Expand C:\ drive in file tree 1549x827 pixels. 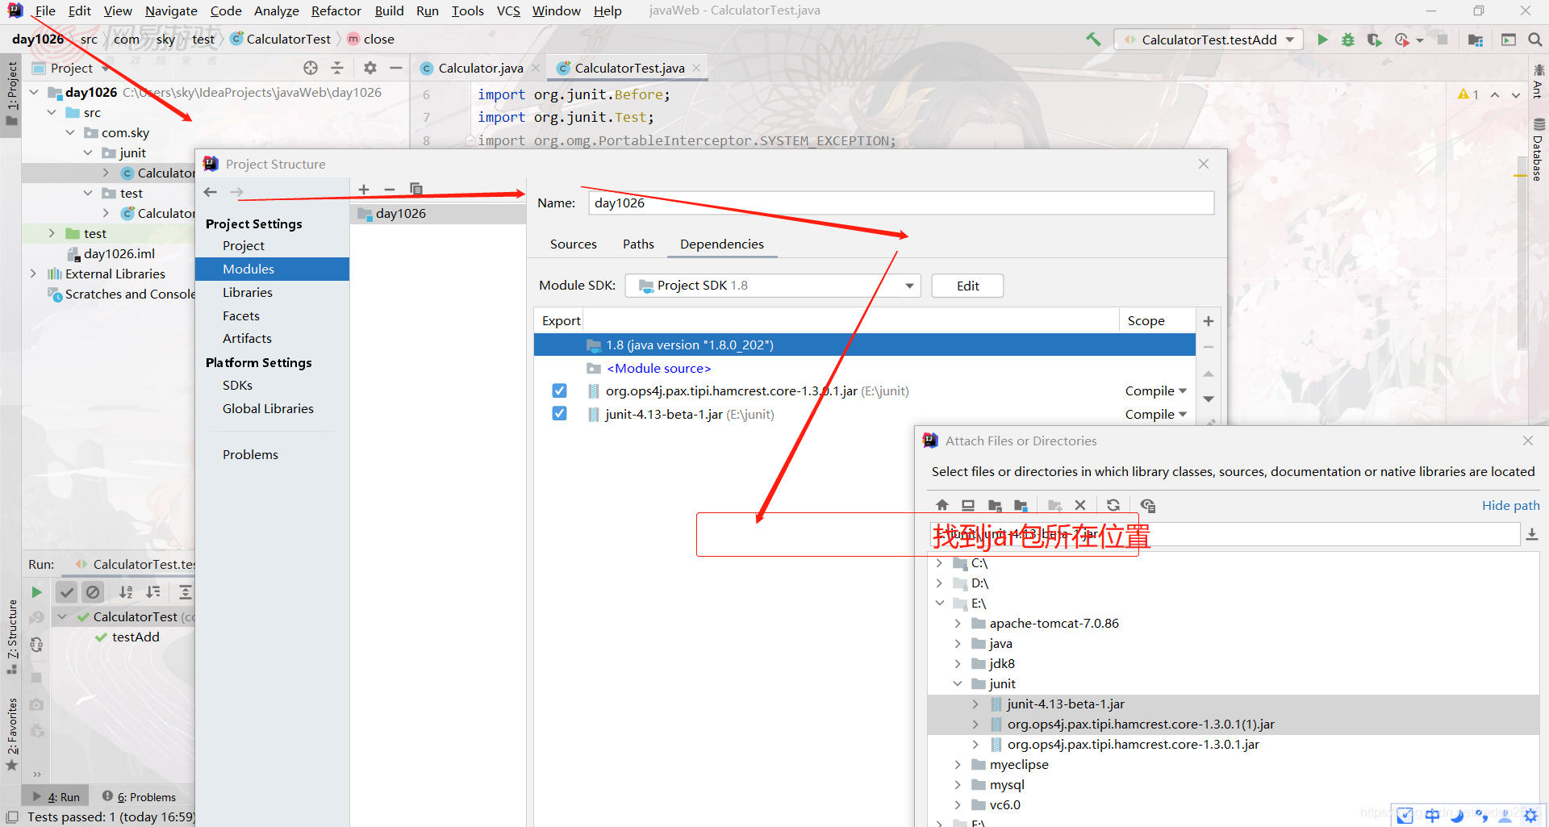click(940, 563)
